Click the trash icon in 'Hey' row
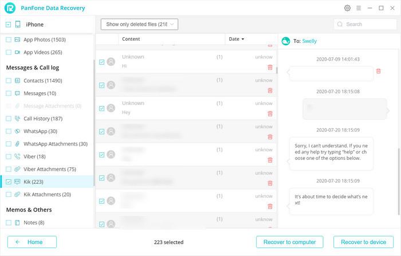Image resolution: width=401 pixels, height=256 pixels. pos(270,113)
